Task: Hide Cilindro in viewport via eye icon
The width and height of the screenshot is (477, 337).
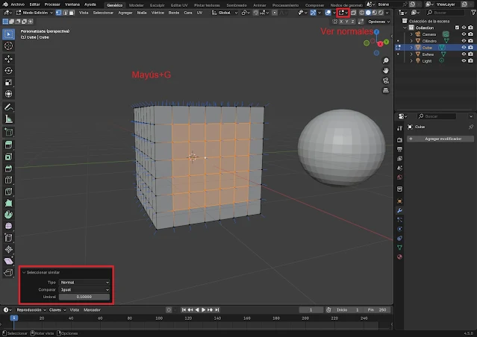Action: coord(464,41)
